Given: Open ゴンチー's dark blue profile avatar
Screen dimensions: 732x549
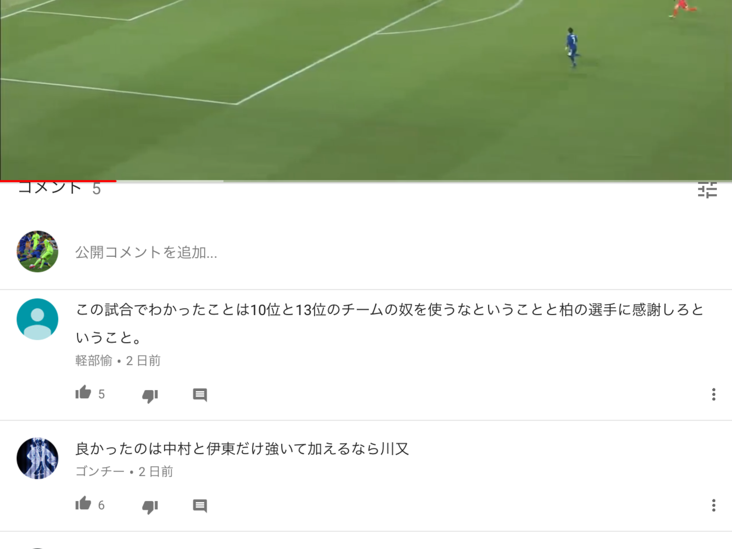Looking at the screenshot, I should point(38,458).
